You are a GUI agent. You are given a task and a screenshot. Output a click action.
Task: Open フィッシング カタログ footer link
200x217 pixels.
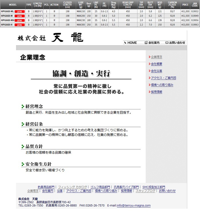[x=73, y=187]
